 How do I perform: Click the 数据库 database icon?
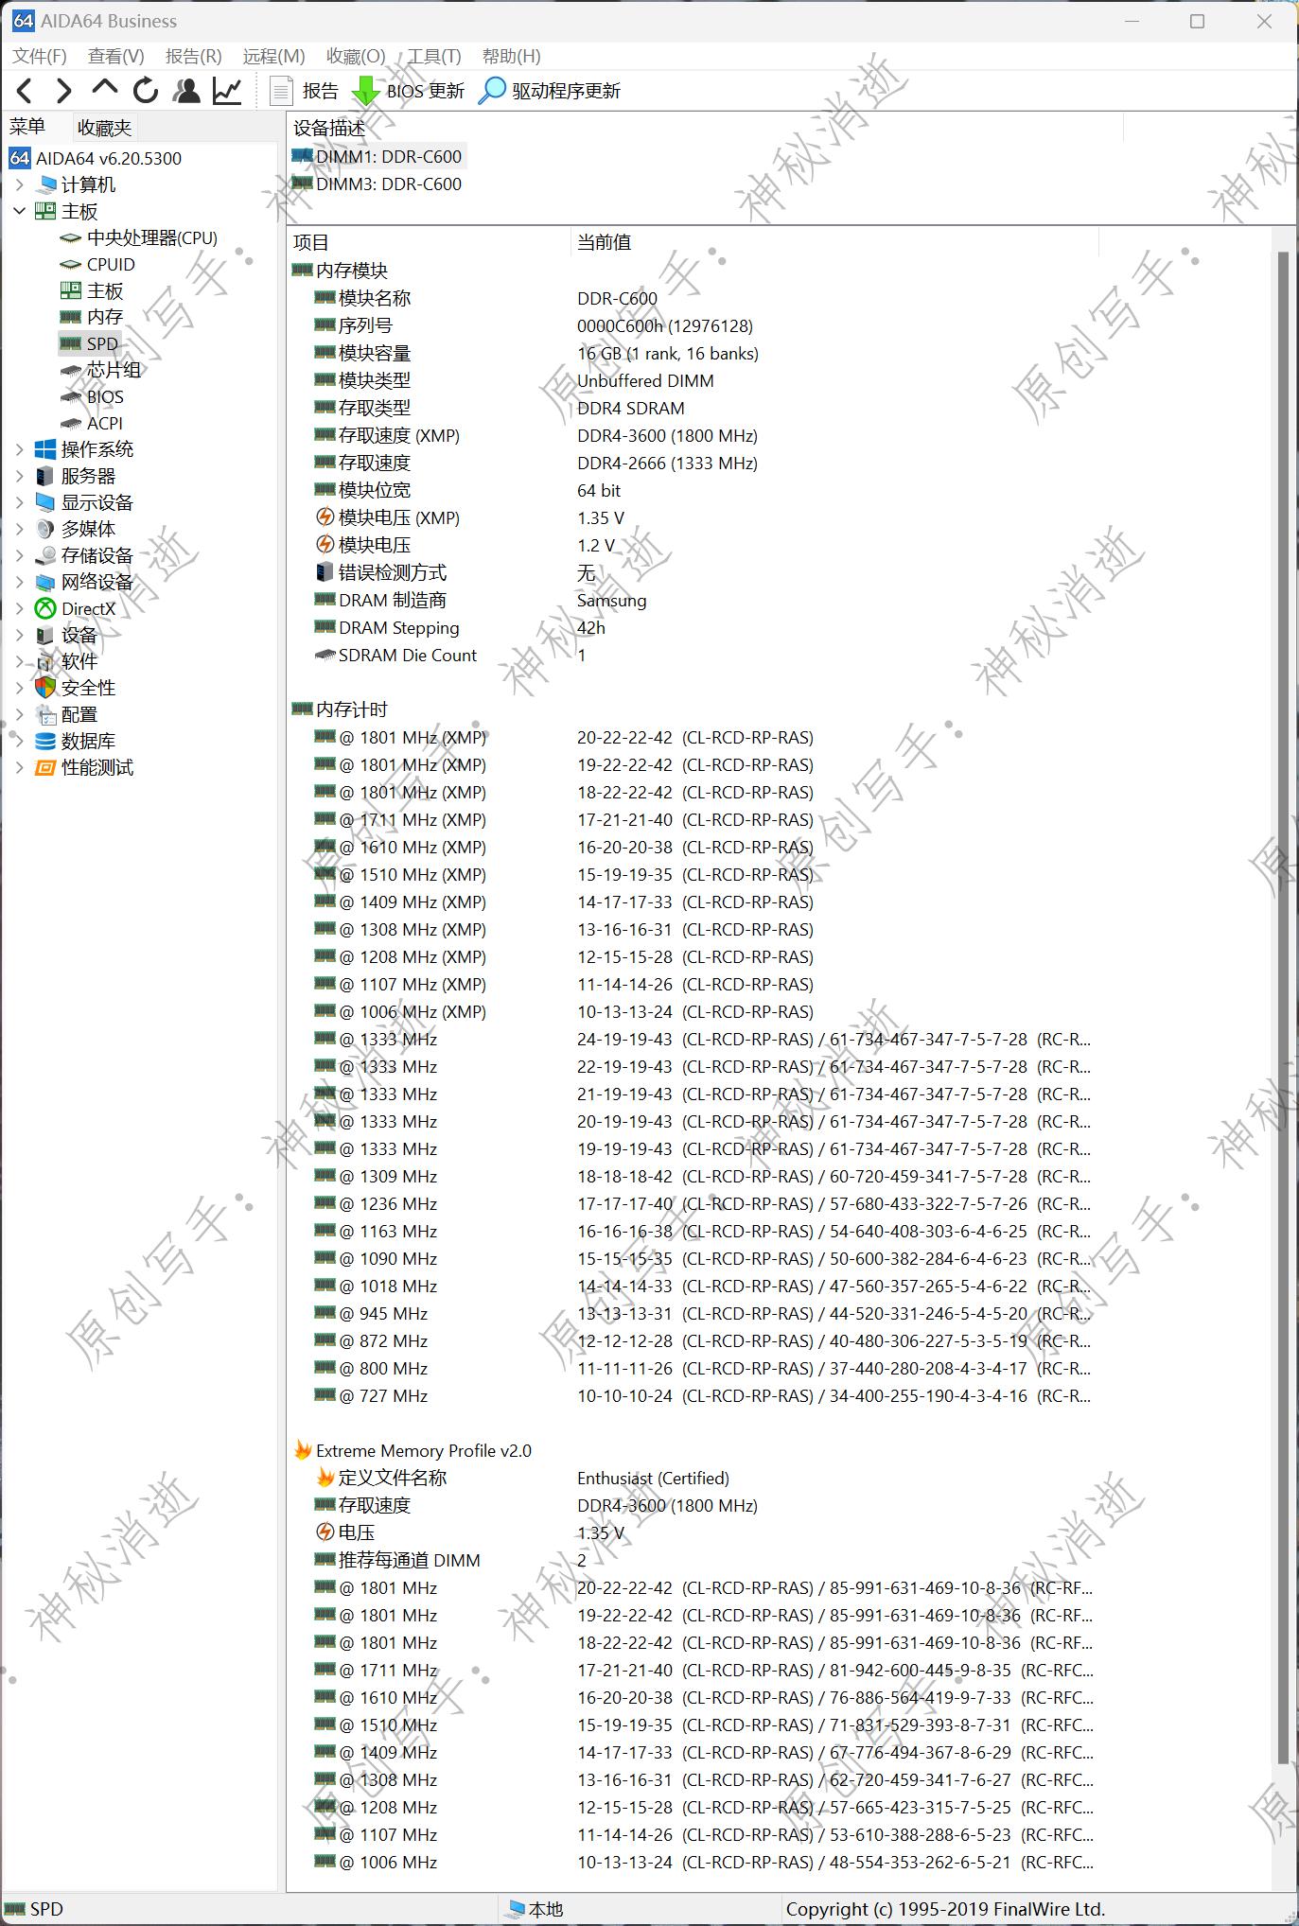point(45,741)
